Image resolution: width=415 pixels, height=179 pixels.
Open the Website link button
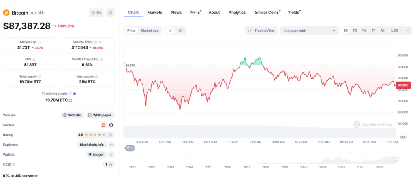(73, 115)
